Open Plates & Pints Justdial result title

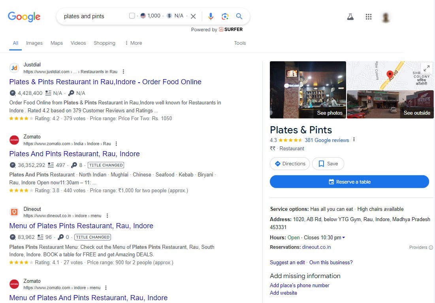click(105, 82)
